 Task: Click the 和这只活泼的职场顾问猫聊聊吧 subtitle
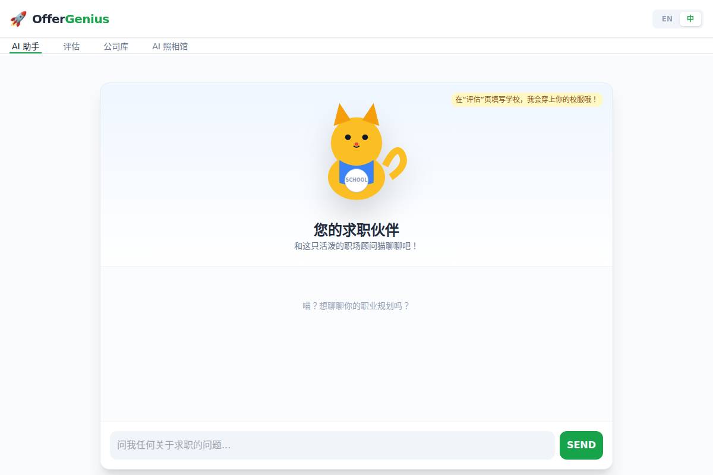point(356,246)
